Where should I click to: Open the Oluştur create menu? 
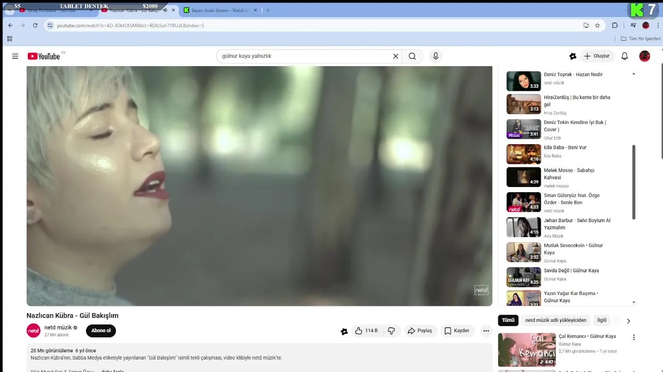597,56
